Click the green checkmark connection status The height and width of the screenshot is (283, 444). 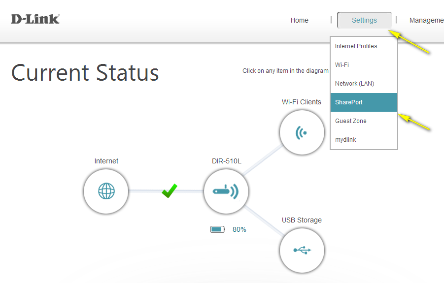pos(169,190)
